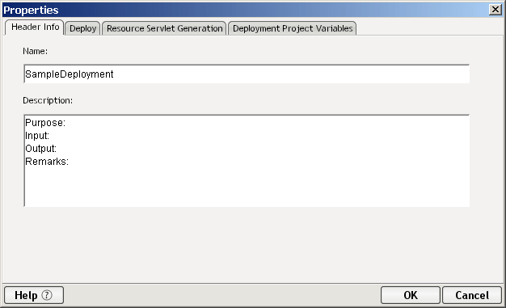
Task: Place cursor on the Output: line
Action: coord(40,149)
